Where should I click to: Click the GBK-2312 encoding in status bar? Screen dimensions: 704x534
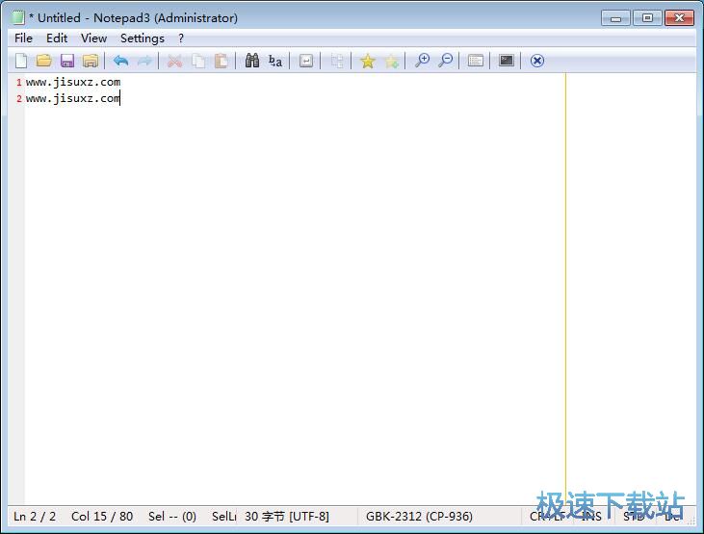[x=419, y=517]
